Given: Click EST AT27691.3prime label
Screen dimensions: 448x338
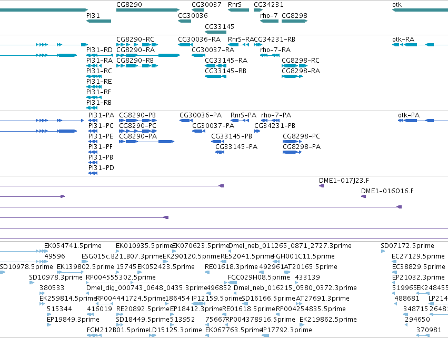Looking at the screenshot, I should [323, 299].
